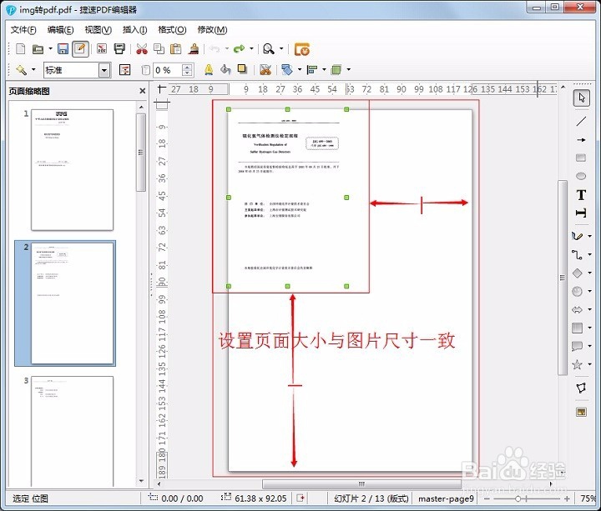The image size is (601, 511).
Task: Click the Insert picture icon on sidebar
Action: click(x=581, y=412)
